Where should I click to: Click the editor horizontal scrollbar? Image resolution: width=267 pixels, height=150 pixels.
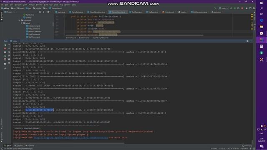click(x=134, y=35)
